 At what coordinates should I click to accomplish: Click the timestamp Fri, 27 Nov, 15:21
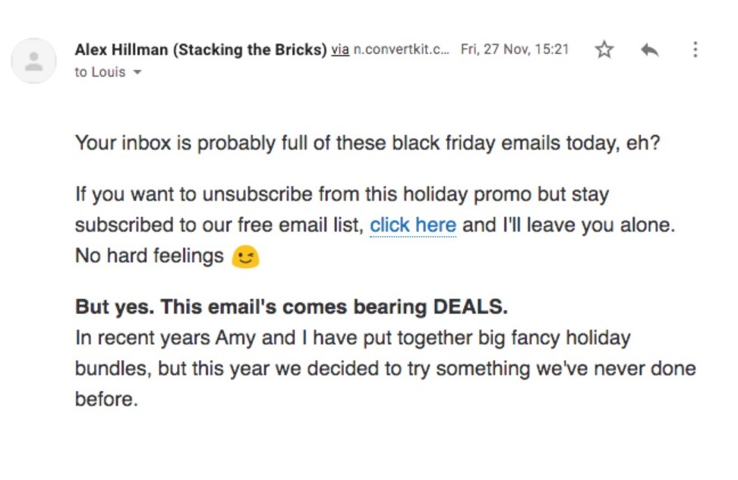click(514, 50)
